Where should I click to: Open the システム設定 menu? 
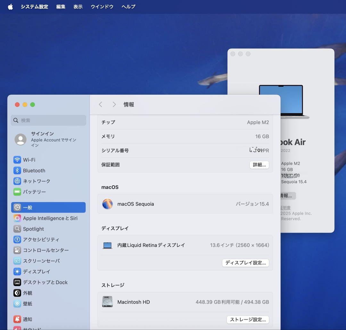pyautogui.click(x=34, y=7)
